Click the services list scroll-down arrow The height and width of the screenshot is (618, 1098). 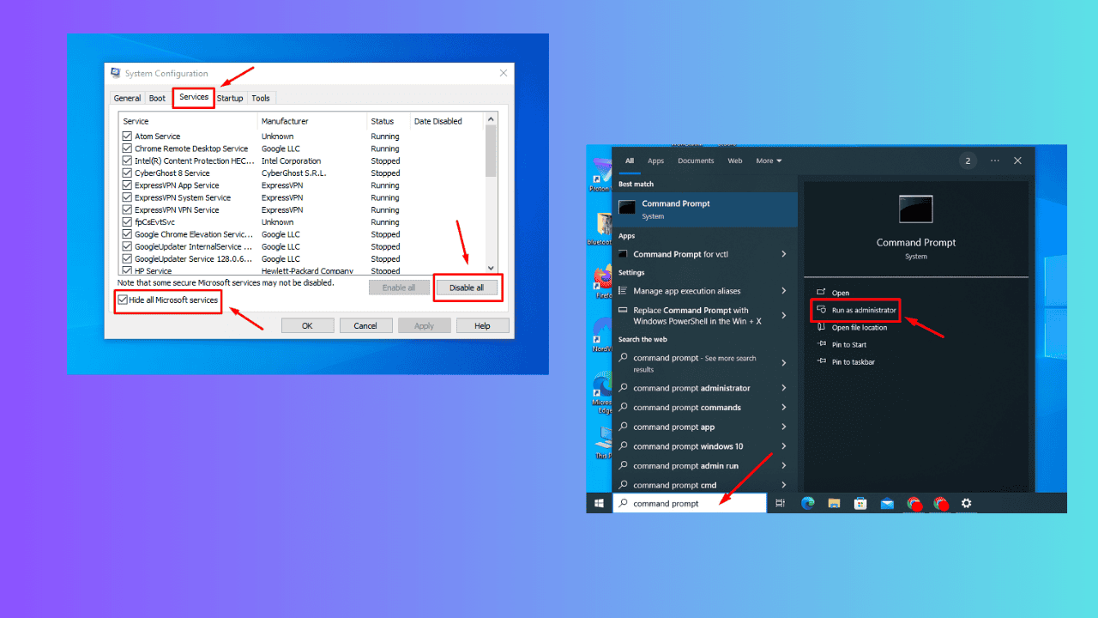(x=491, y=268)
